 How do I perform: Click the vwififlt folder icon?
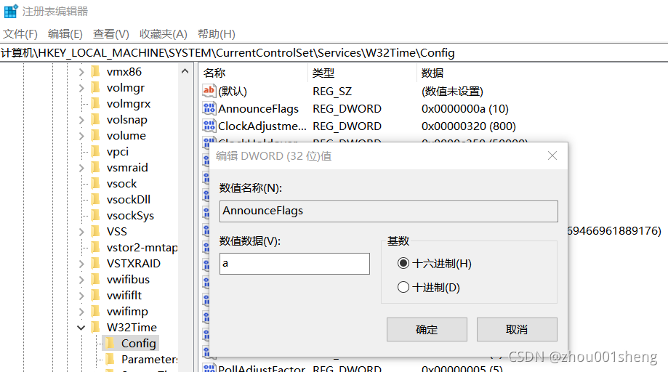pyautogui.click(x=96, y=295)
